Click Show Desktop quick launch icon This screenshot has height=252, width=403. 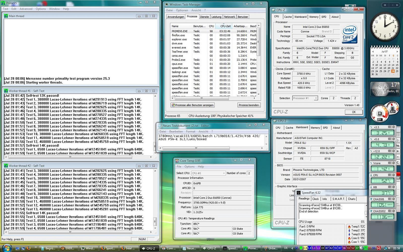tap(18, 248)
